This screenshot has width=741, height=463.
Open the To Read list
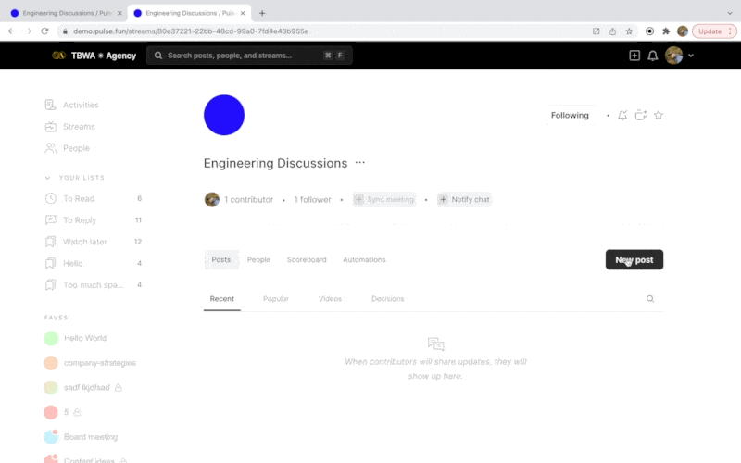(x=78, y=198)
